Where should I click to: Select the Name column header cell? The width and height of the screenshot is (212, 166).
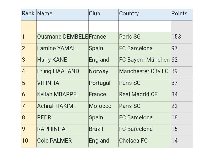coord(62,14)
